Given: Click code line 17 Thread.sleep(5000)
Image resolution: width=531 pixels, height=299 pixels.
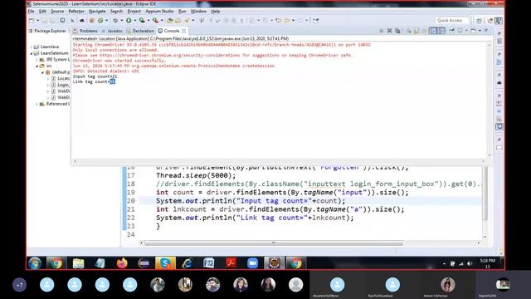Looking at the screenshot, I should pos(196,175).
